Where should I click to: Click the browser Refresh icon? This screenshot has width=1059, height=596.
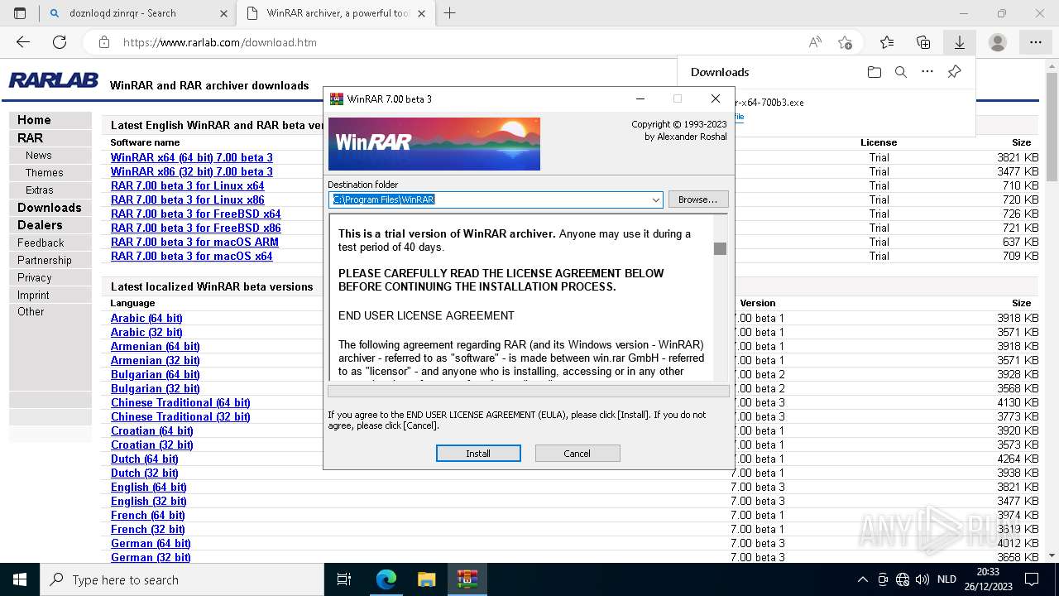pyautogui.click(x=60, y=42)
